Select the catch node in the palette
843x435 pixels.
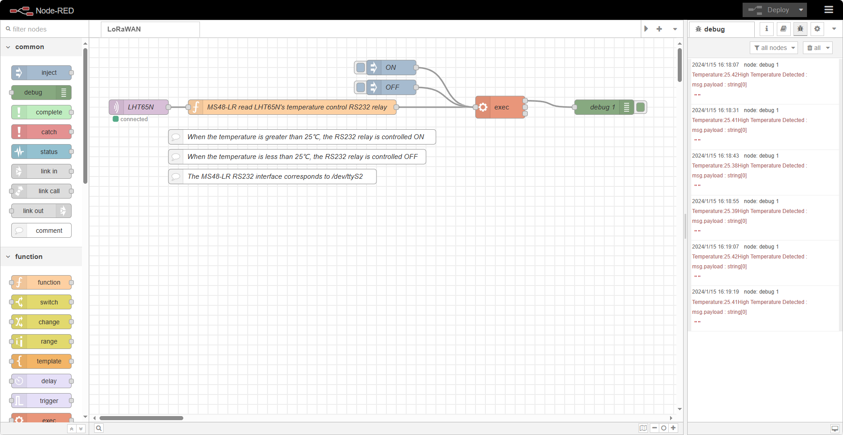point(41,132)
